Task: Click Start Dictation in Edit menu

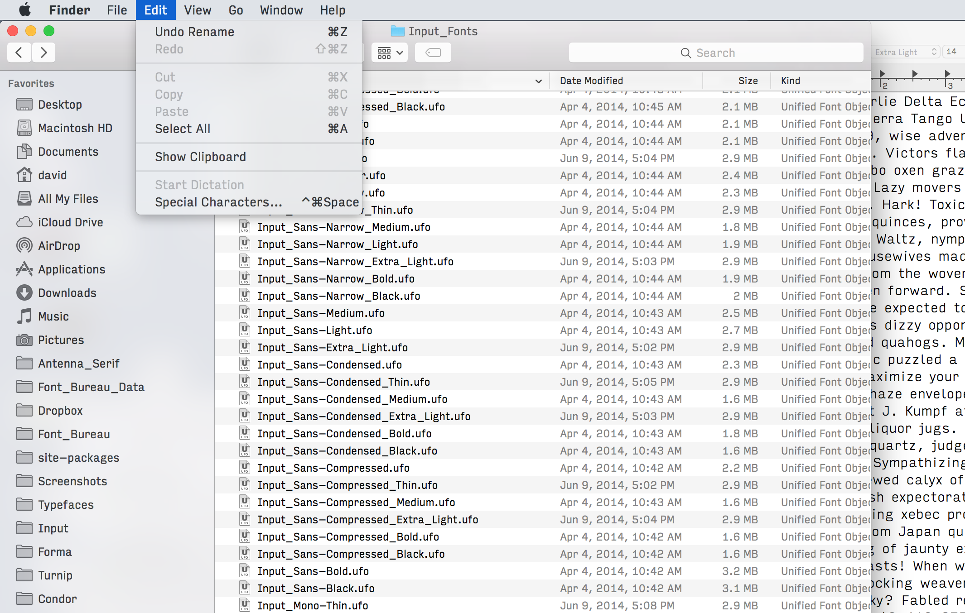Action: click(199, 185)
